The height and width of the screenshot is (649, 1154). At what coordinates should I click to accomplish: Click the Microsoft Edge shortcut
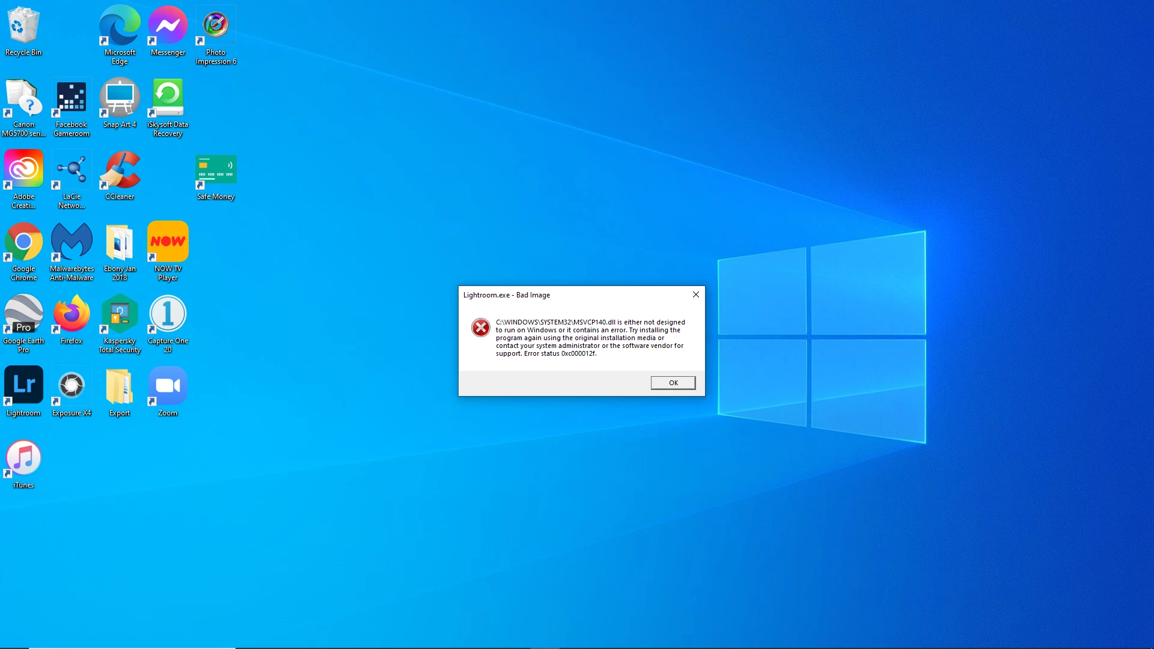coord(120,25)
